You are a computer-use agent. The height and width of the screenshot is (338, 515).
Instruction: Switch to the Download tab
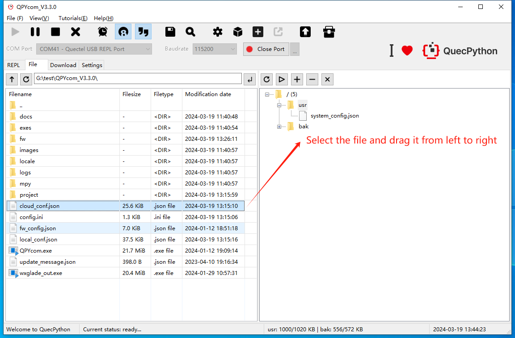tap(63, 65)
